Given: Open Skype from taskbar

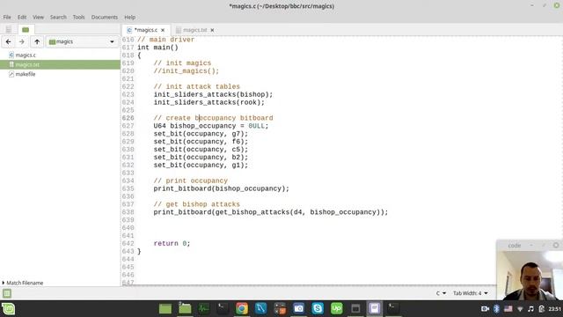Looking at the screenshot, I should tap(318, 309).
